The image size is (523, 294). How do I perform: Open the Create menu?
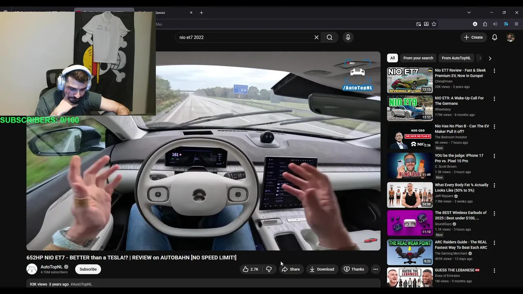(473, 37)
